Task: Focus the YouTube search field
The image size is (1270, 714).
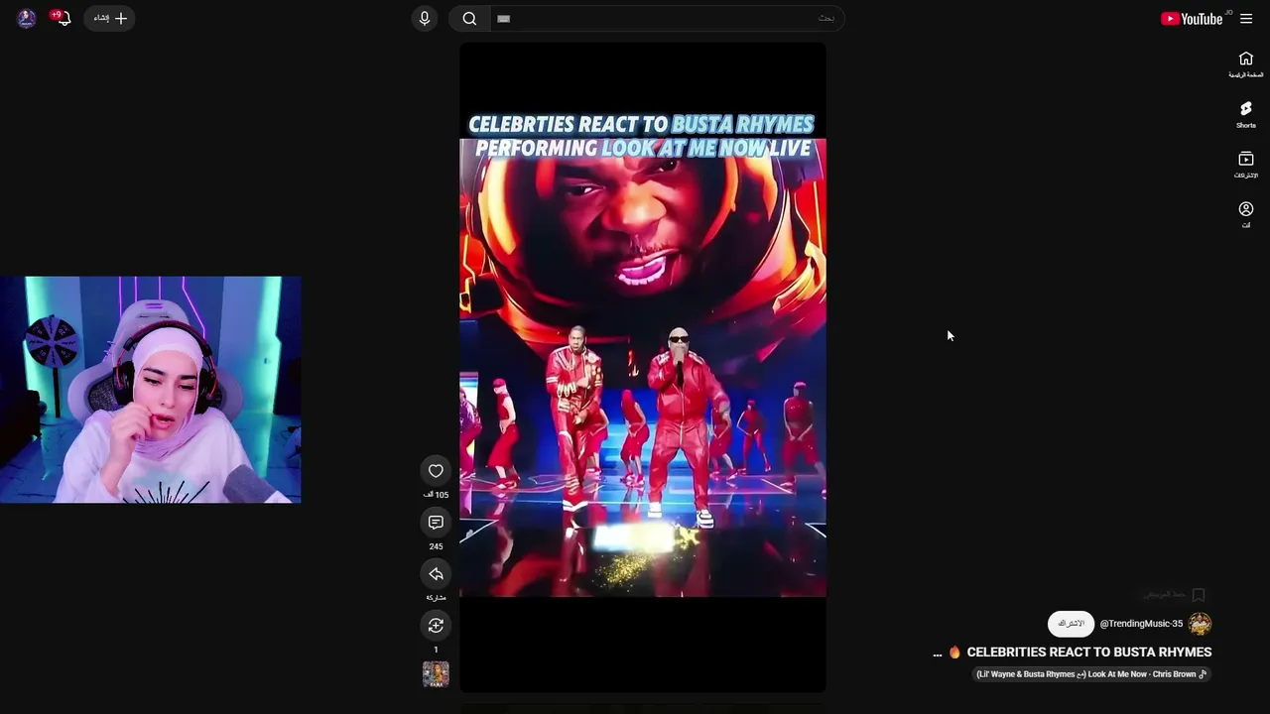Action: (x=667, y=19)
